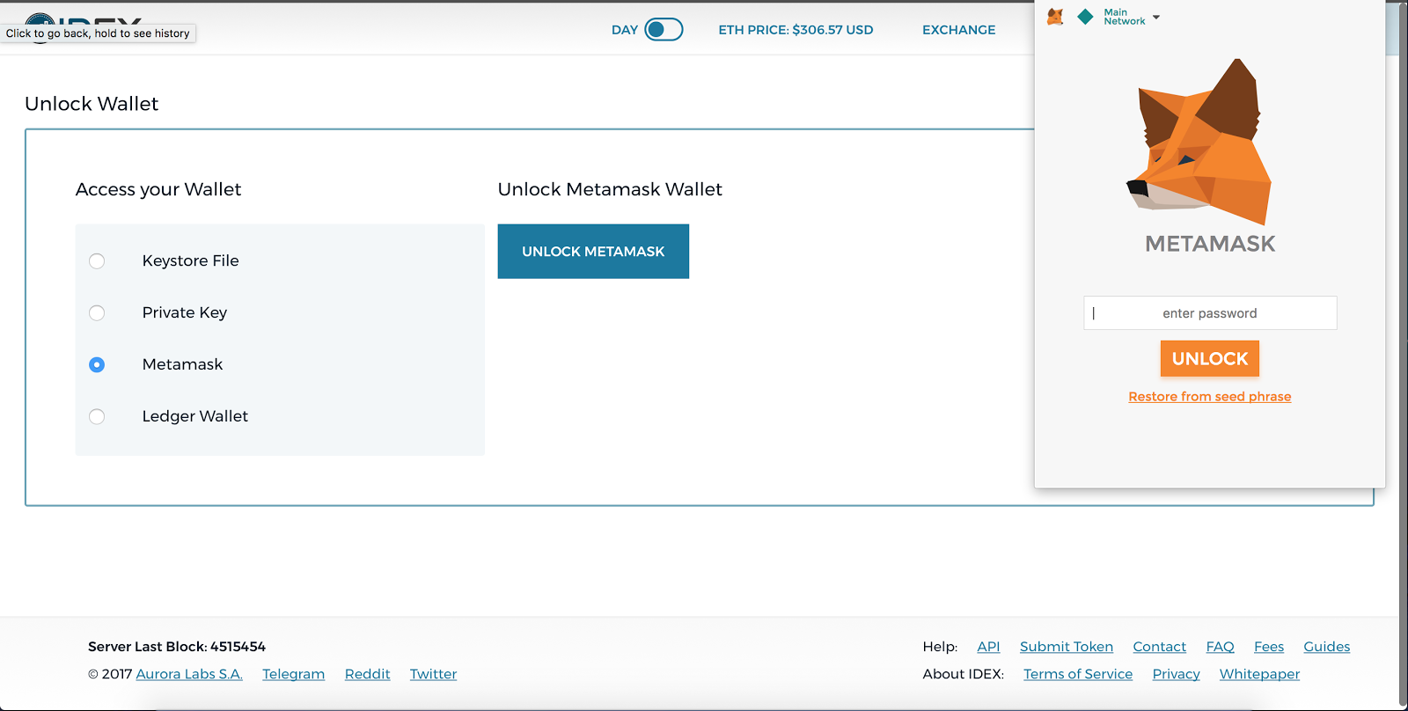Open the Reddit link
Image resolution: width=1408 pixels, height=711 pixels.
click(x=368, y=674)
